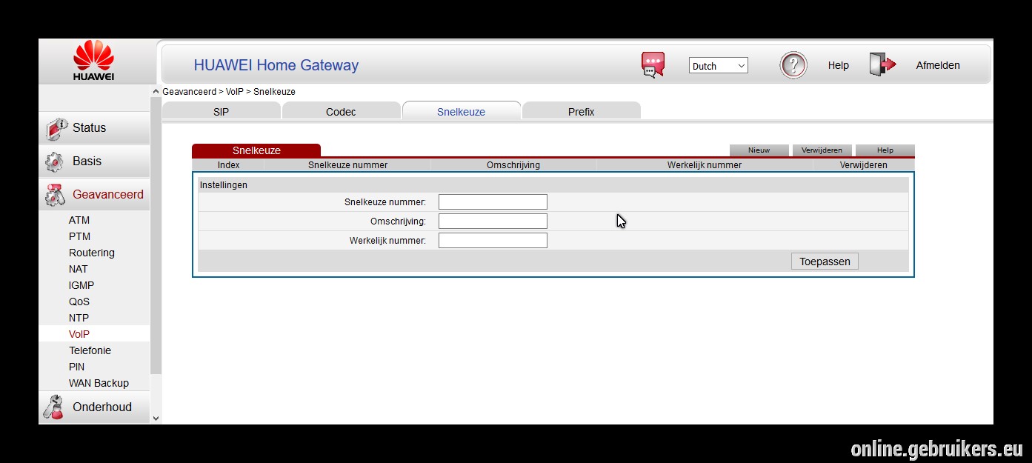Focus the Snelkeuze nummer input field
The height and width of the screenshot is (463, 1032).
tap(493, 201)
